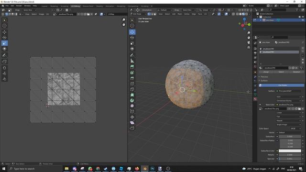Screen dimensions: 306x172
Task: Switch to the Layout workspace tab
Action: [44, 6]
